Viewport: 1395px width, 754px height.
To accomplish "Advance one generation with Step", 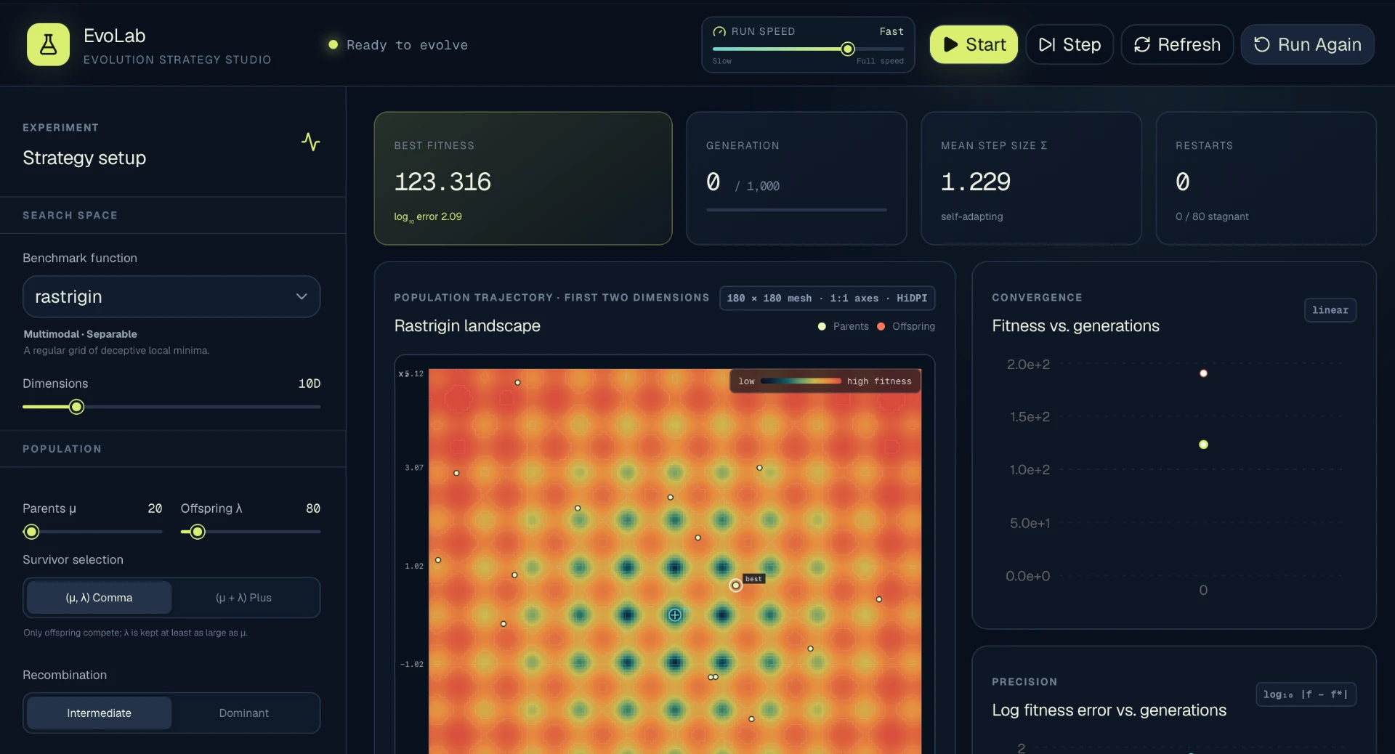I will (1069, 44).
